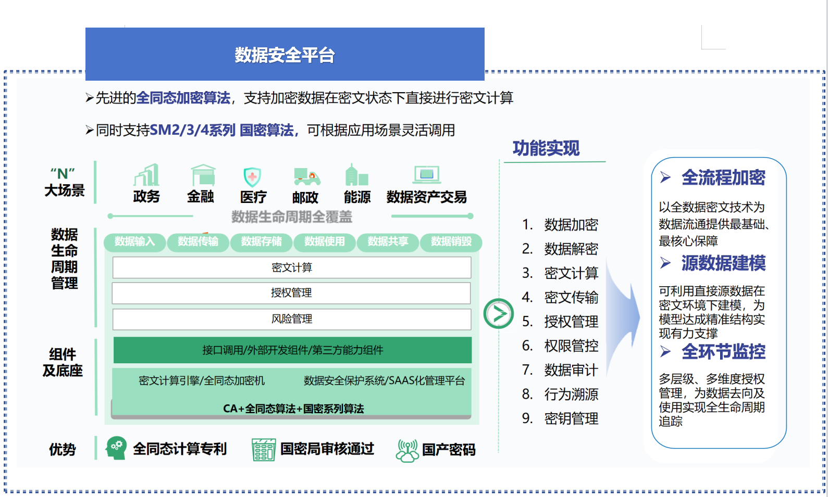
Task: Click the postal (邮政) truck icon
Action: pos(306,177)
